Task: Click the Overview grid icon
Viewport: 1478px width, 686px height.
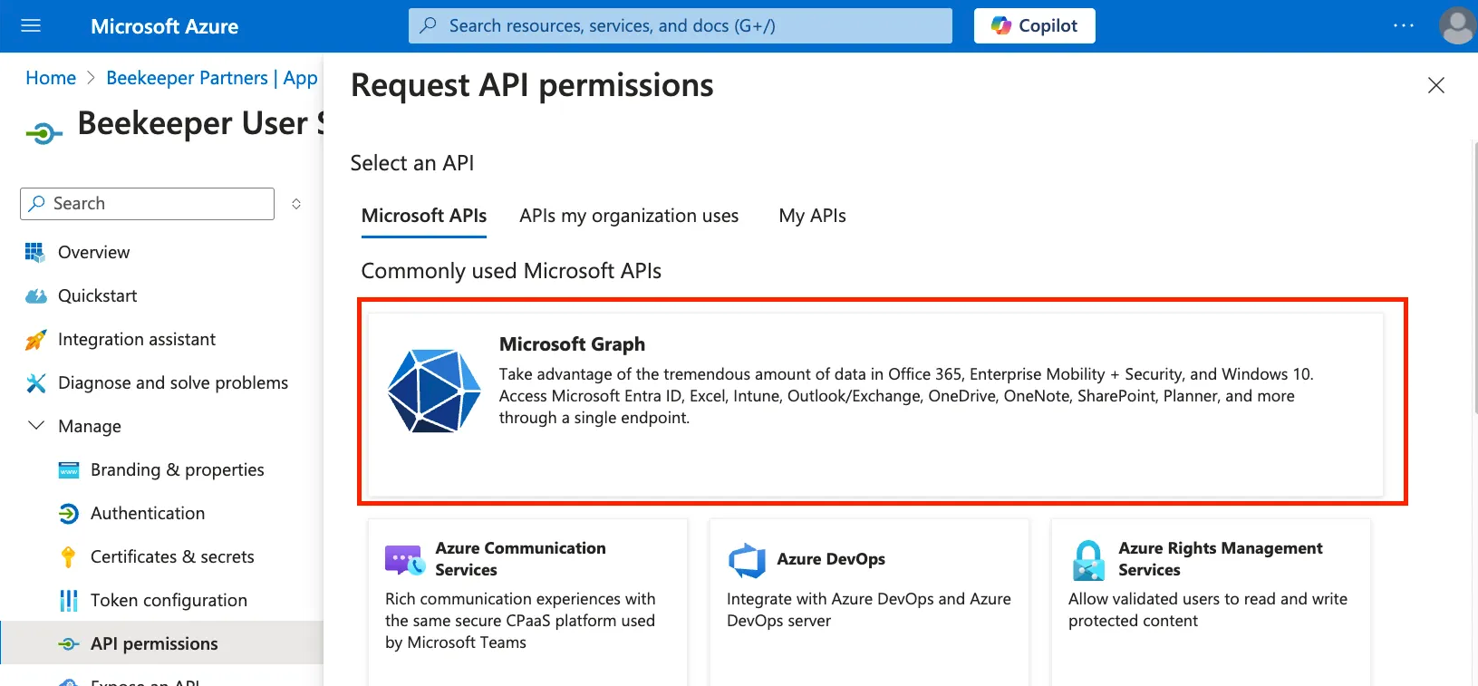Action: click(x=35, y=253)
